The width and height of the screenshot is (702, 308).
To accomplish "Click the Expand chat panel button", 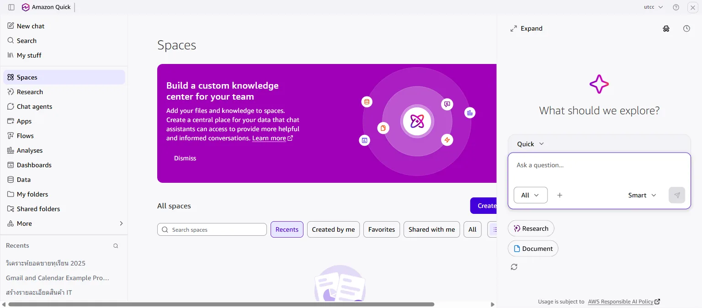I will pos(526,28).
